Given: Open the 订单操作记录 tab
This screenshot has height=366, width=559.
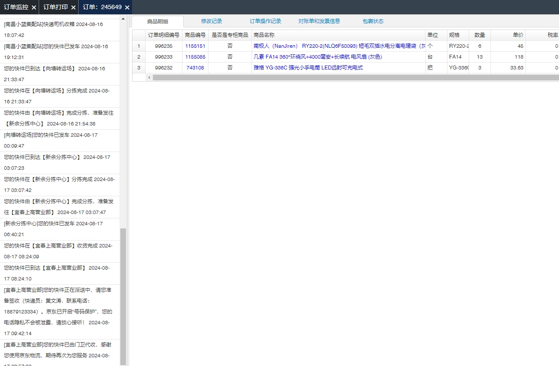Looking at the screenshot, I should [x=265, y=21].
